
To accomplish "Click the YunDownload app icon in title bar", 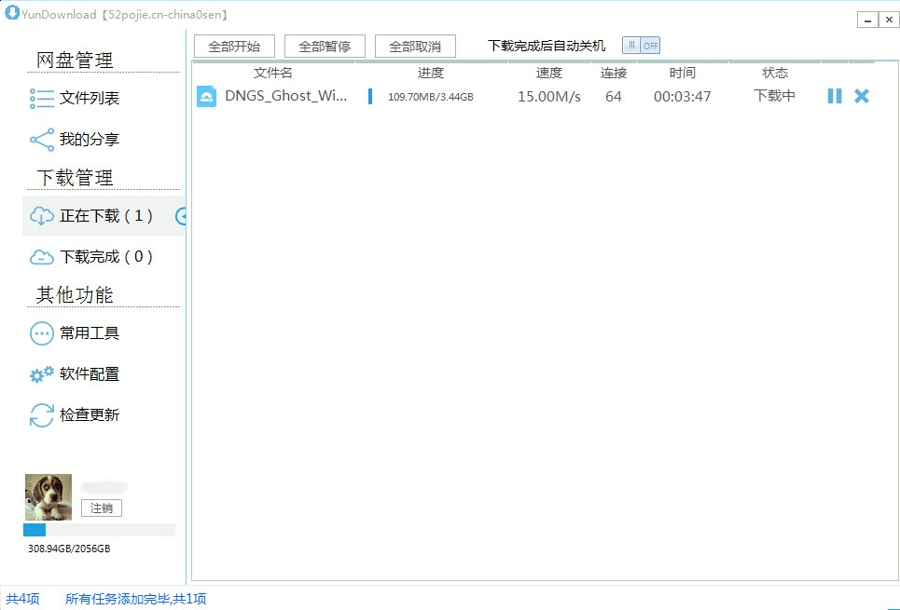I will pyautogui.click(x=11, y=13).
